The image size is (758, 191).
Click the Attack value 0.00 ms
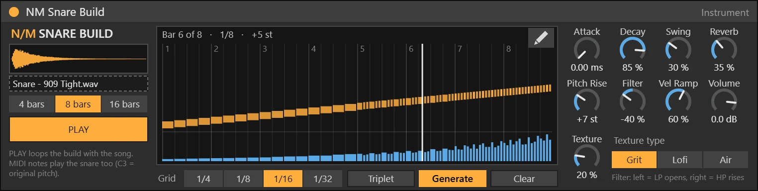(587, 68)
